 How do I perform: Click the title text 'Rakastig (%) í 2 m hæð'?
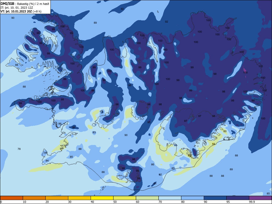coord(33,4)
